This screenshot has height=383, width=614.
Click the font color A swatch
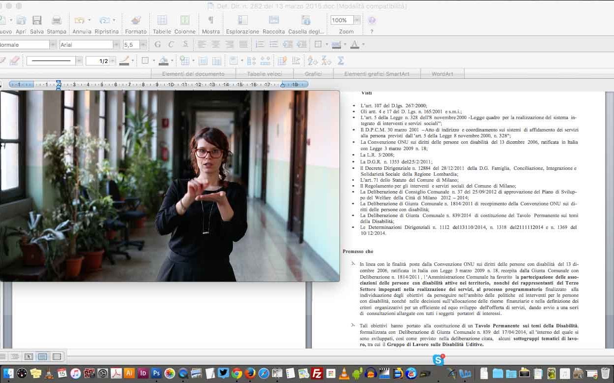click(x=354, y=45)
